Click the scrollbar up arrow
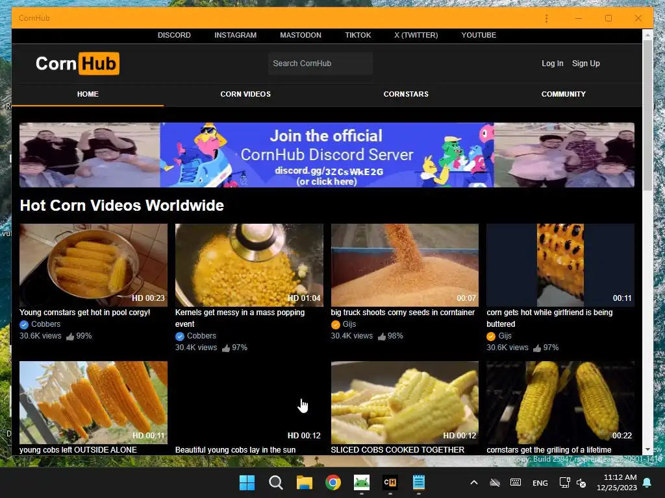Image resolution: width=665 pixels, height=498 pixels. [647, 34]
